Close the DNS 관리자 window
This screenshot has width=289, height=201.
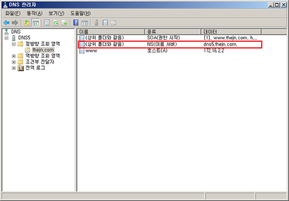(283, 5)
